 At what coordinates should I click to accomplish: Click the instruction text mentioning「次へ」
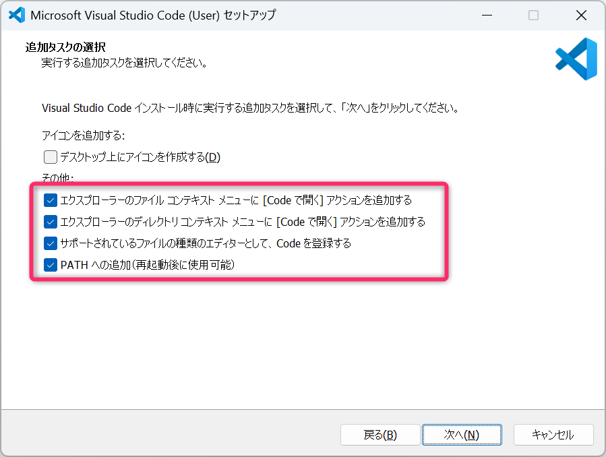pos(250,108)
